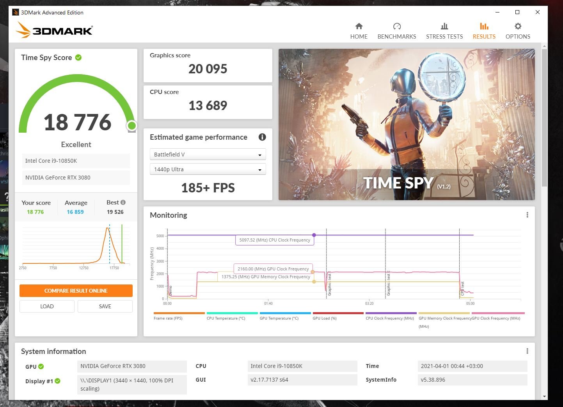
Task: Click the SAVE button
Action: (x=105, y=306)
